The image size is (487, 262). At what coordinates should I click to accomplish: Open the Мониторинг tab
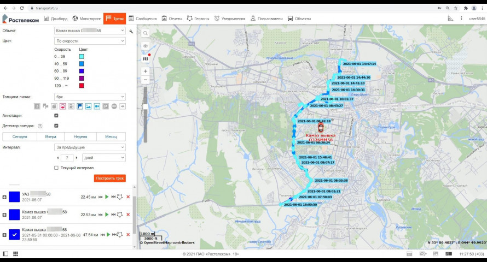tap(87, 19)
